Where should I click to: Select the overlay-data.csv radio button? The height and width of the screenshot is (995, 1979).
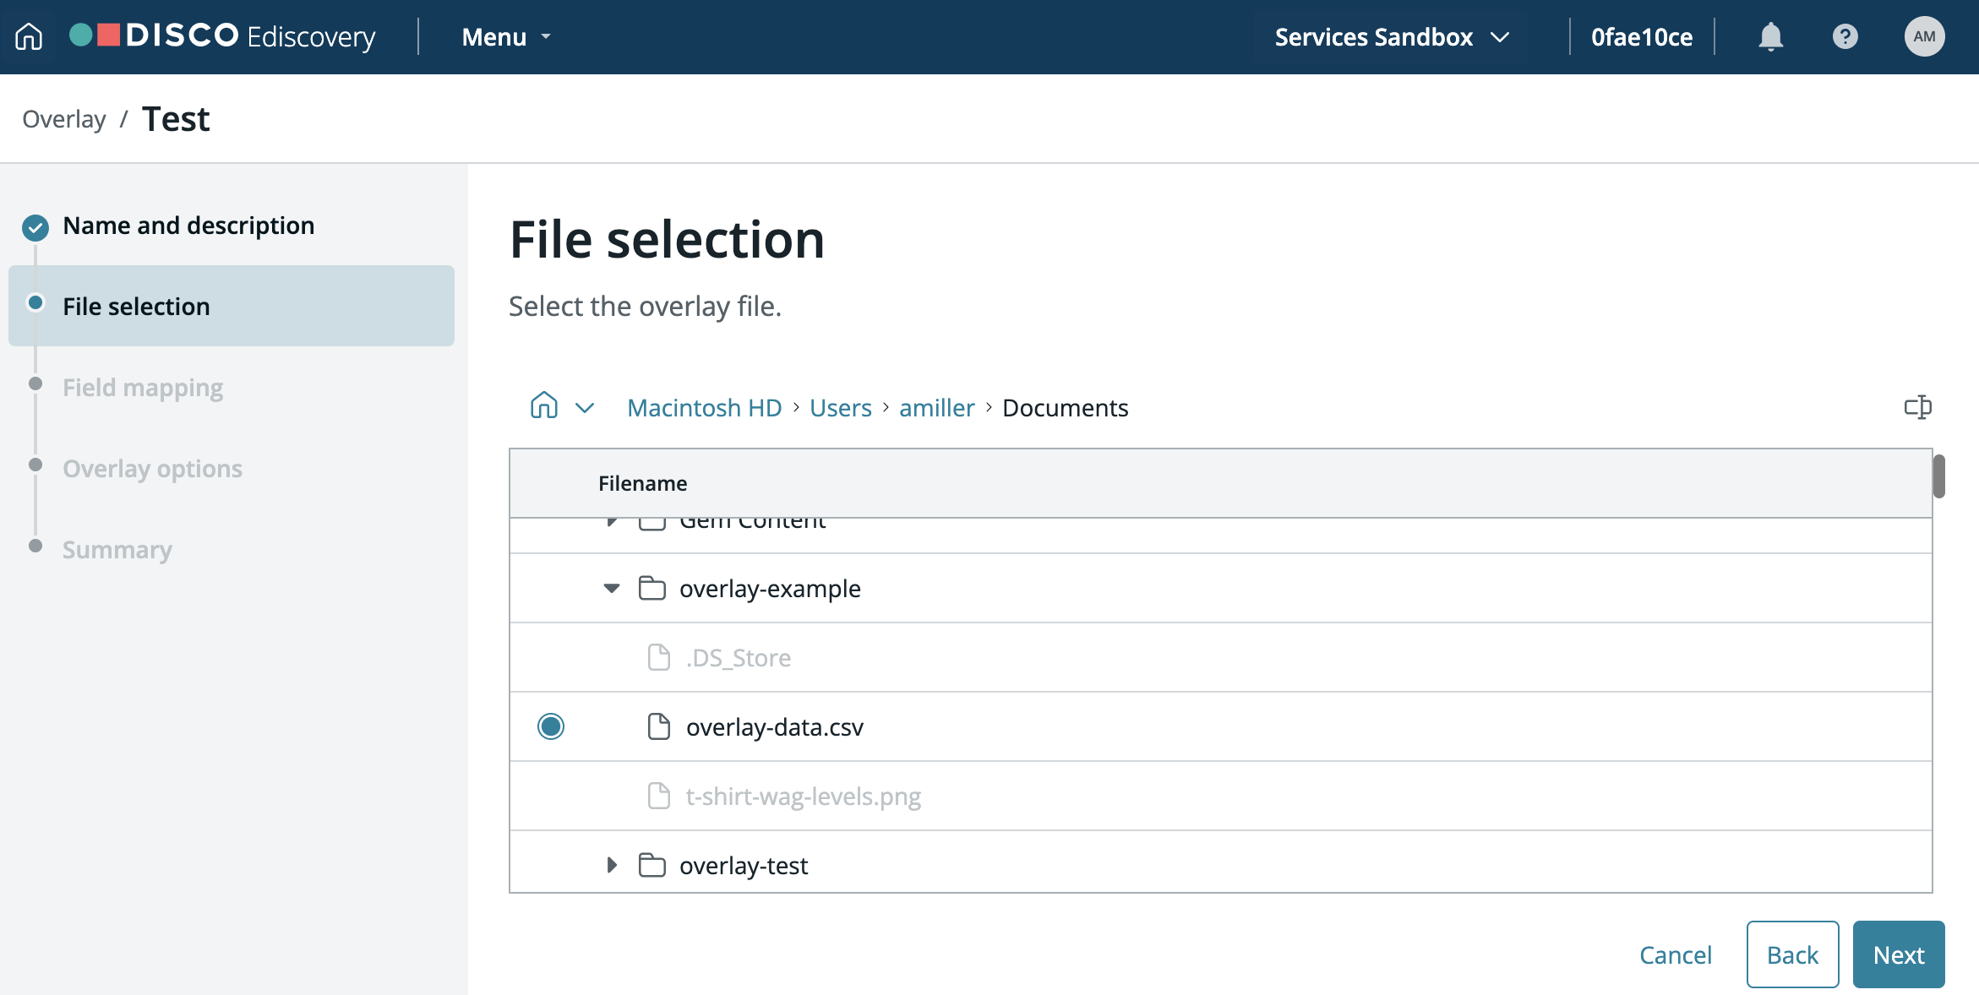(551, 726)
